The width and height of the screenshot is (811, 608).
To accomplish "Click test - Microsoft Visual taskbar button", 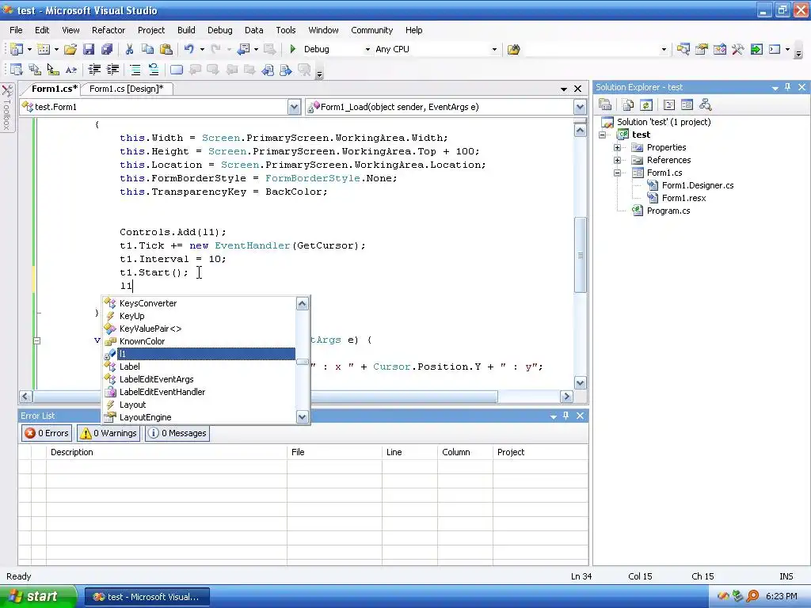I will click(x=147, y=597).
